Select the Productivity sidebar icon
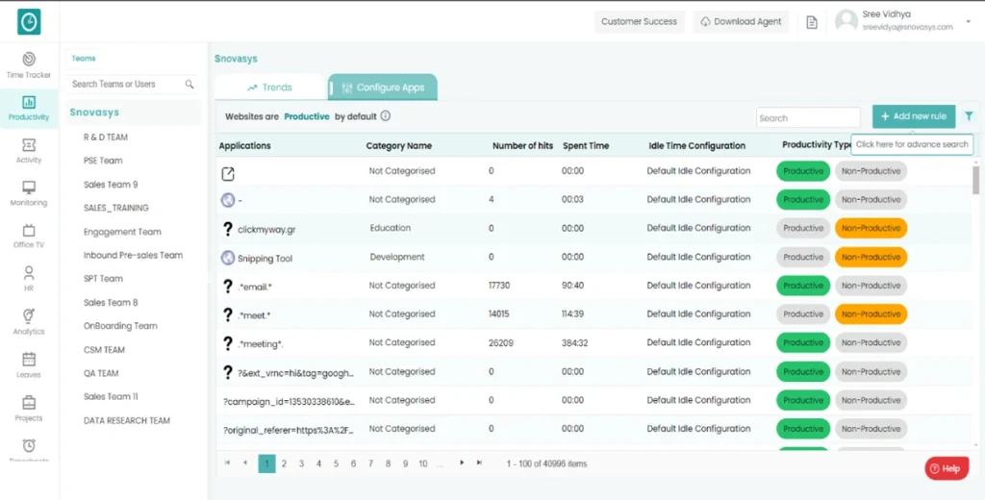Viewport: 985px width, 500px height. point(29,102)
